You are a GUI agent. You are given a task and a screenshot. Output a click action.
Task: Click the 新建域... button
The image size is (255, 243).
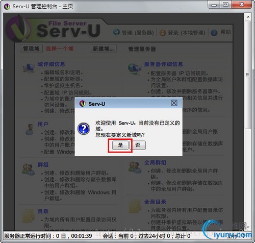pos(103,49)
